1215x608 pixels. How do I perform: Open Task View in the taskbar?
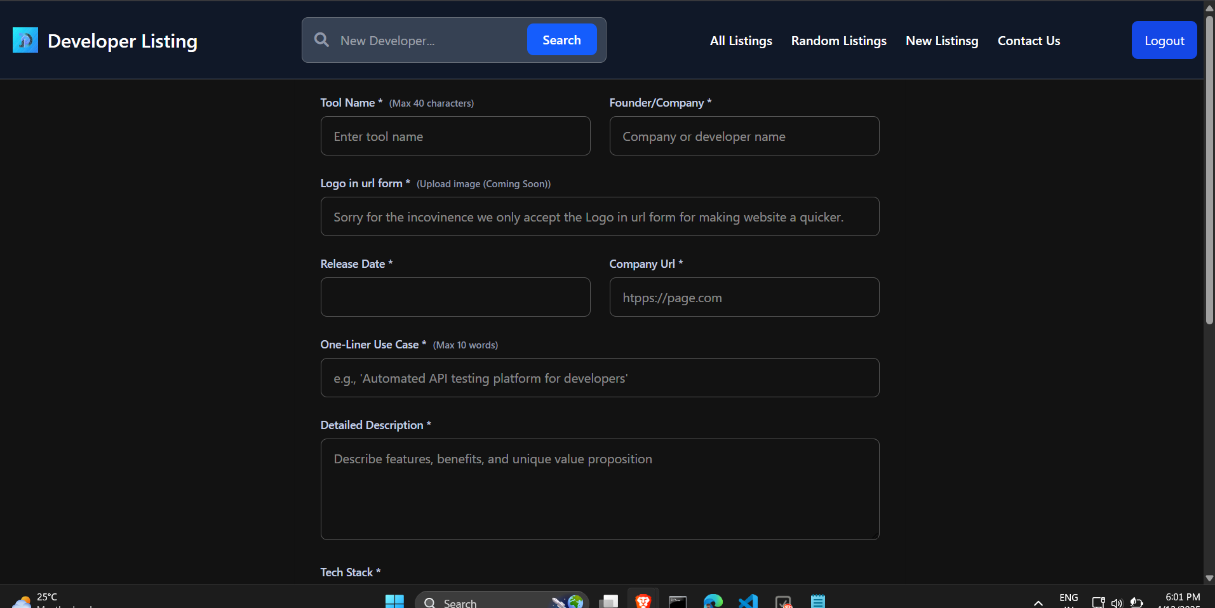608,602
